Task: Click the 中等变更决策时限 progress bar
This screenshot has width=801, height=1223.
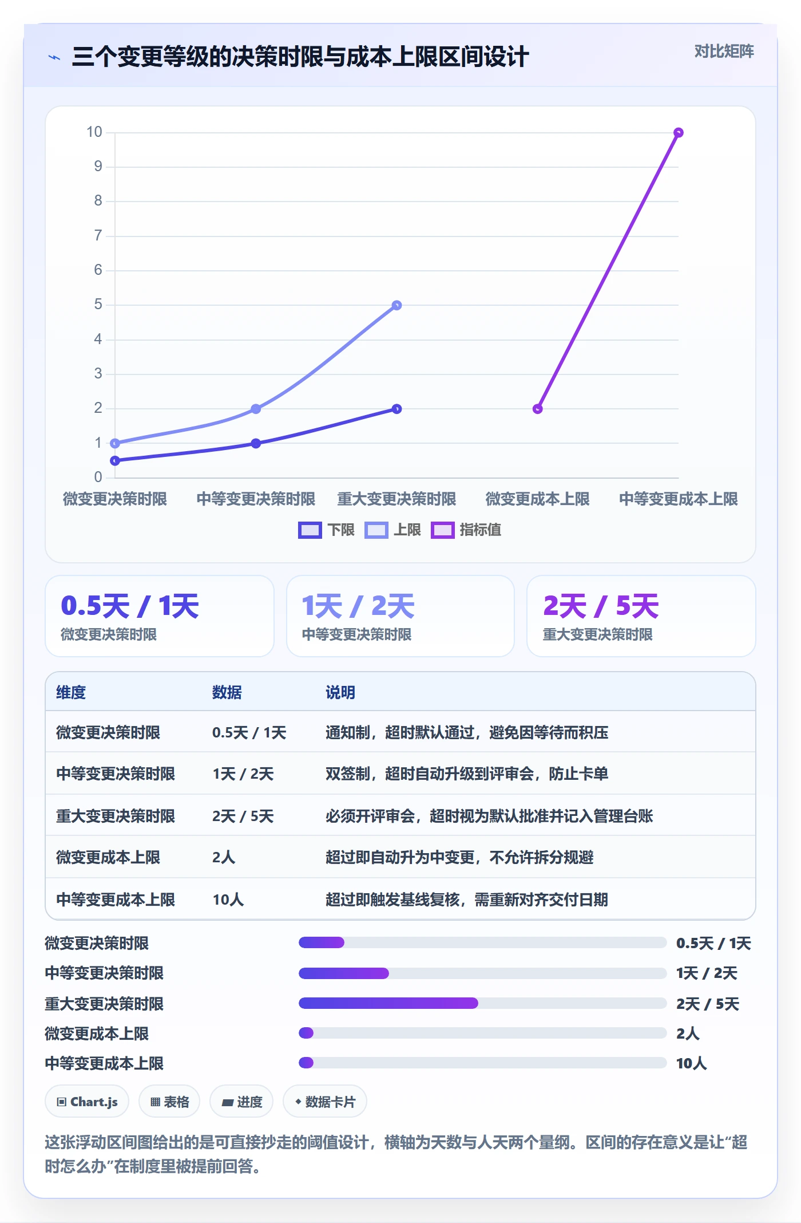Action: [x=483, y=973]
